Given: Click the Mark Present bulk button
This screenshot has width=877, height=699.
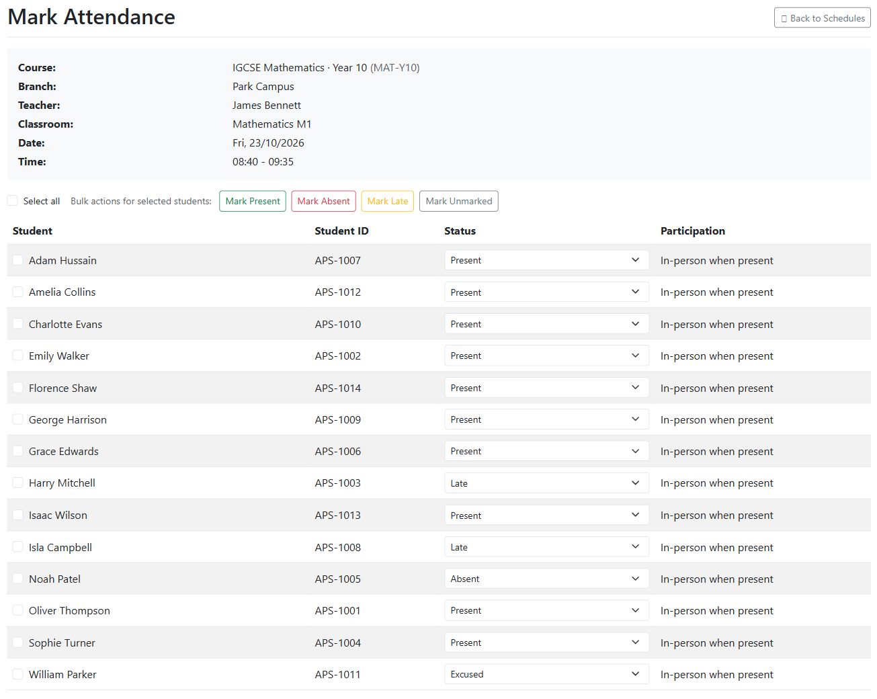Looking at the screenshot, I should pyautogui.click(x=253, y=201).
